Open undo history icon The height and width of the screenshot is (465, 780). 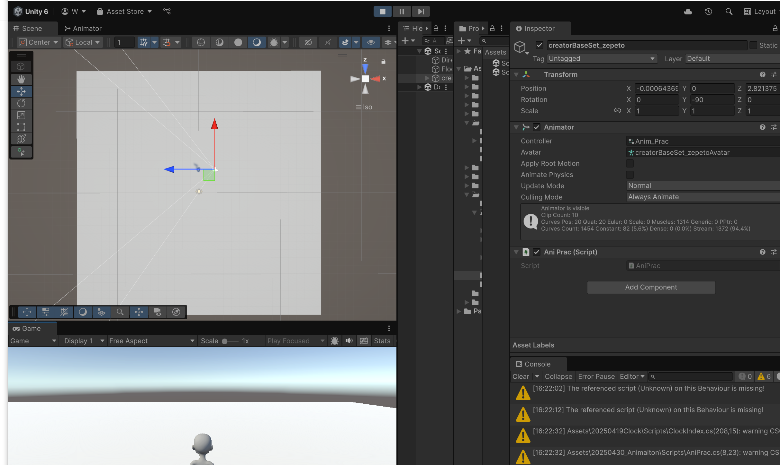click(708, 12)
